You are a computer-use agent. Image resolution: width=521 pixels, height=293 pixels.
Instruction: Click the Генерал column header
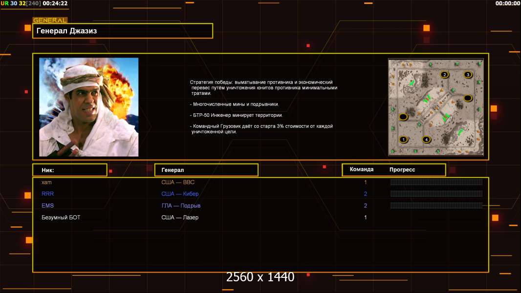tap(206, 170)
